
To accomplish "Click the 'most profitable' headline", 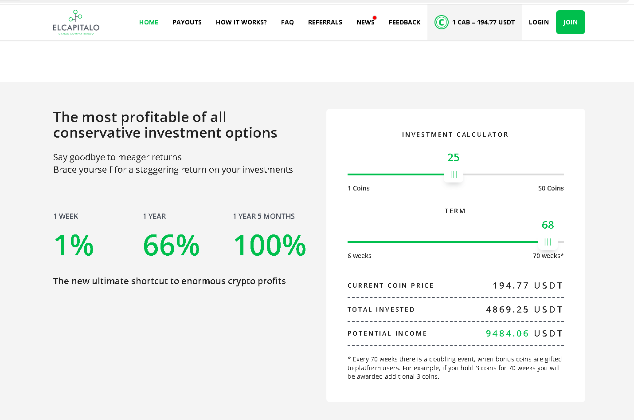I will point(165,125).
